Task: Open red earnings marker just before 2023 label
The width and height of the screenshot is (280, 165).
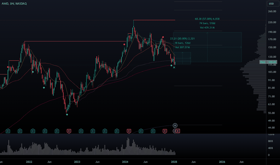Action: (x=69, y=131)
